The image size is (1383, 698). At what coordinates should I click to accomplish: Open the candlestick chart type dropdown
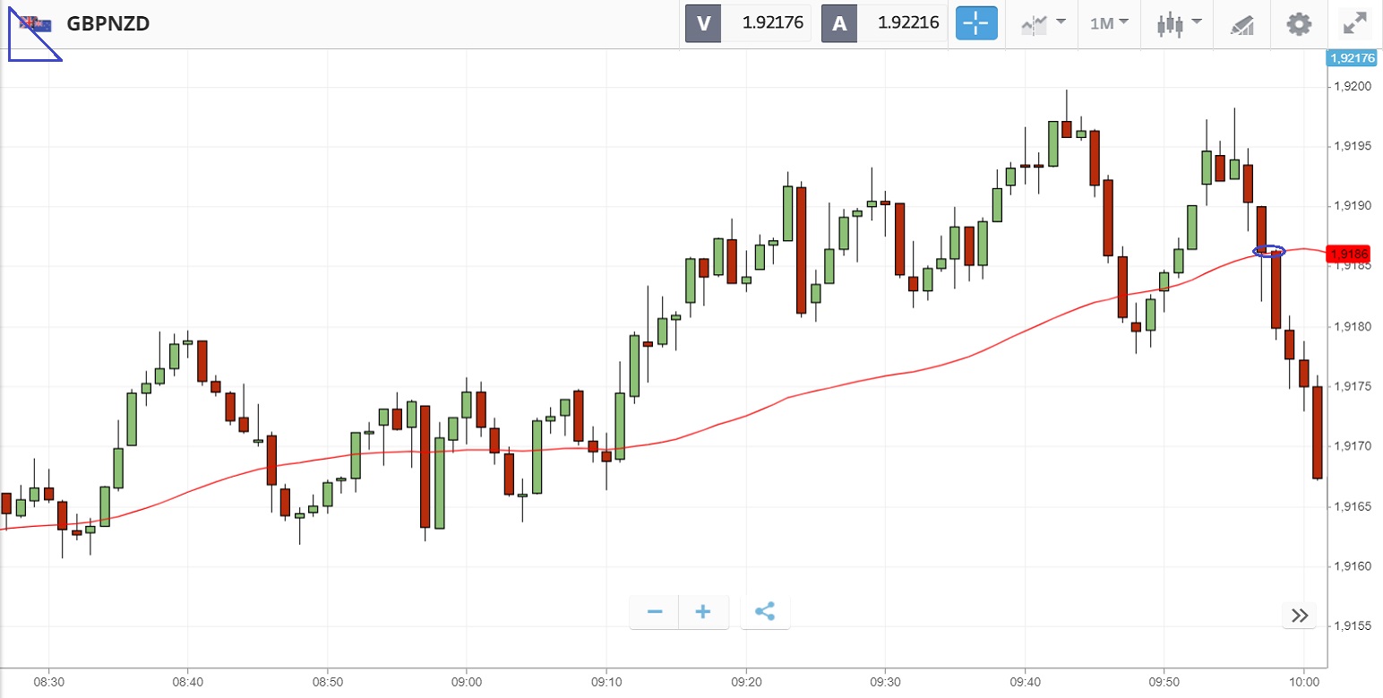[x=1178, y=23]
